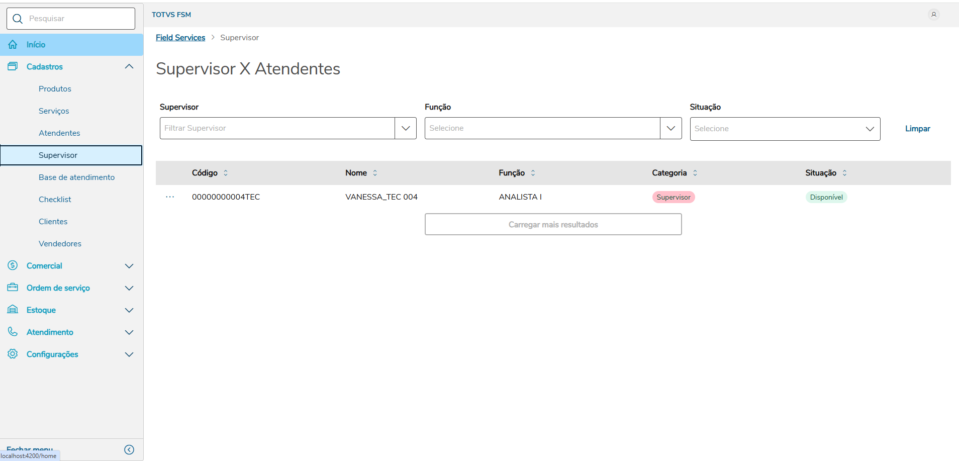Open the Supervisor filter dropdown arrow
Viewport: 959px width, 461px height.
406,128
